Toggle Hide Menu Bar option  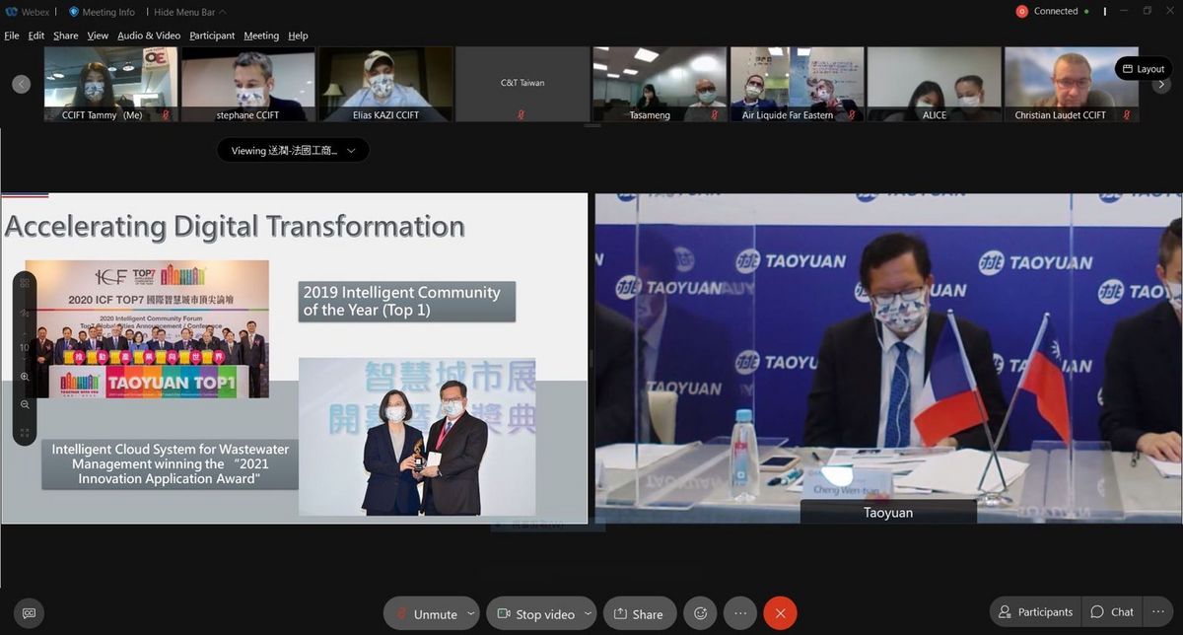(189, 12)
